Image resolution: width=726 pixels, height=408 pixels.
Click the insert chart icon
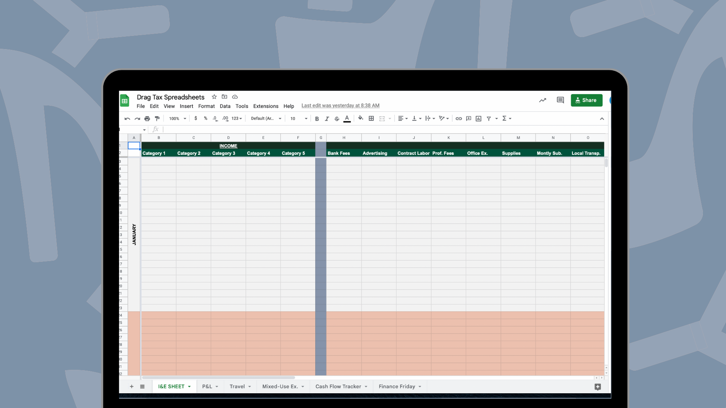click(478, 119)
